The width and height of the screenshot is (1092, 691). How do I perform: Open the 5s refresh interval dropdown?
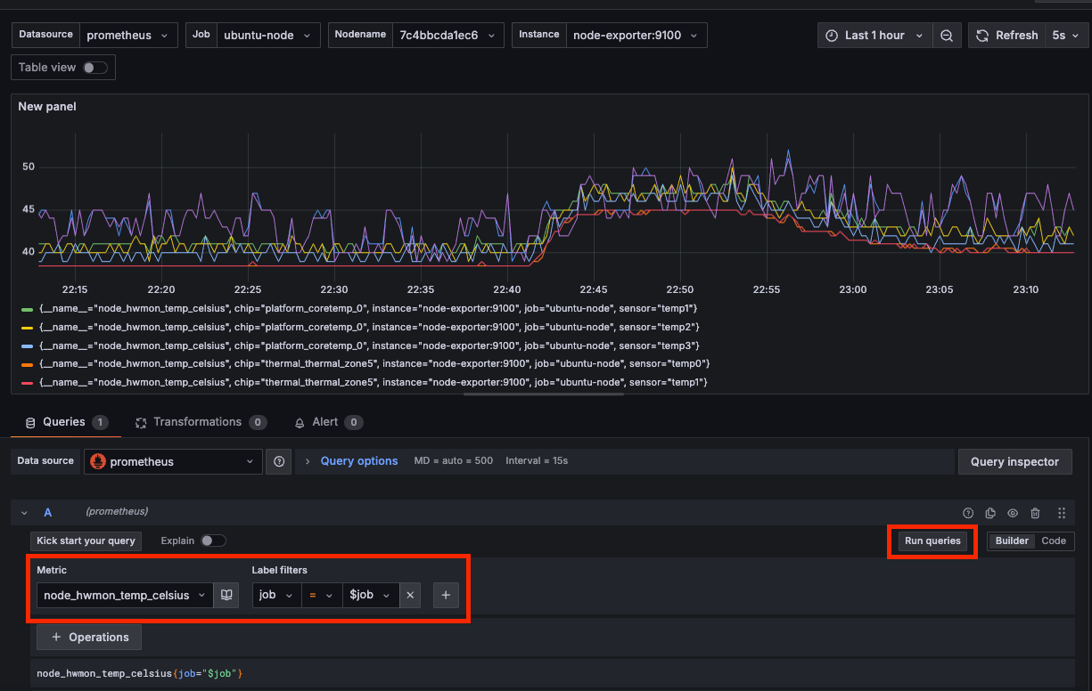click(x=1067, y=36)
